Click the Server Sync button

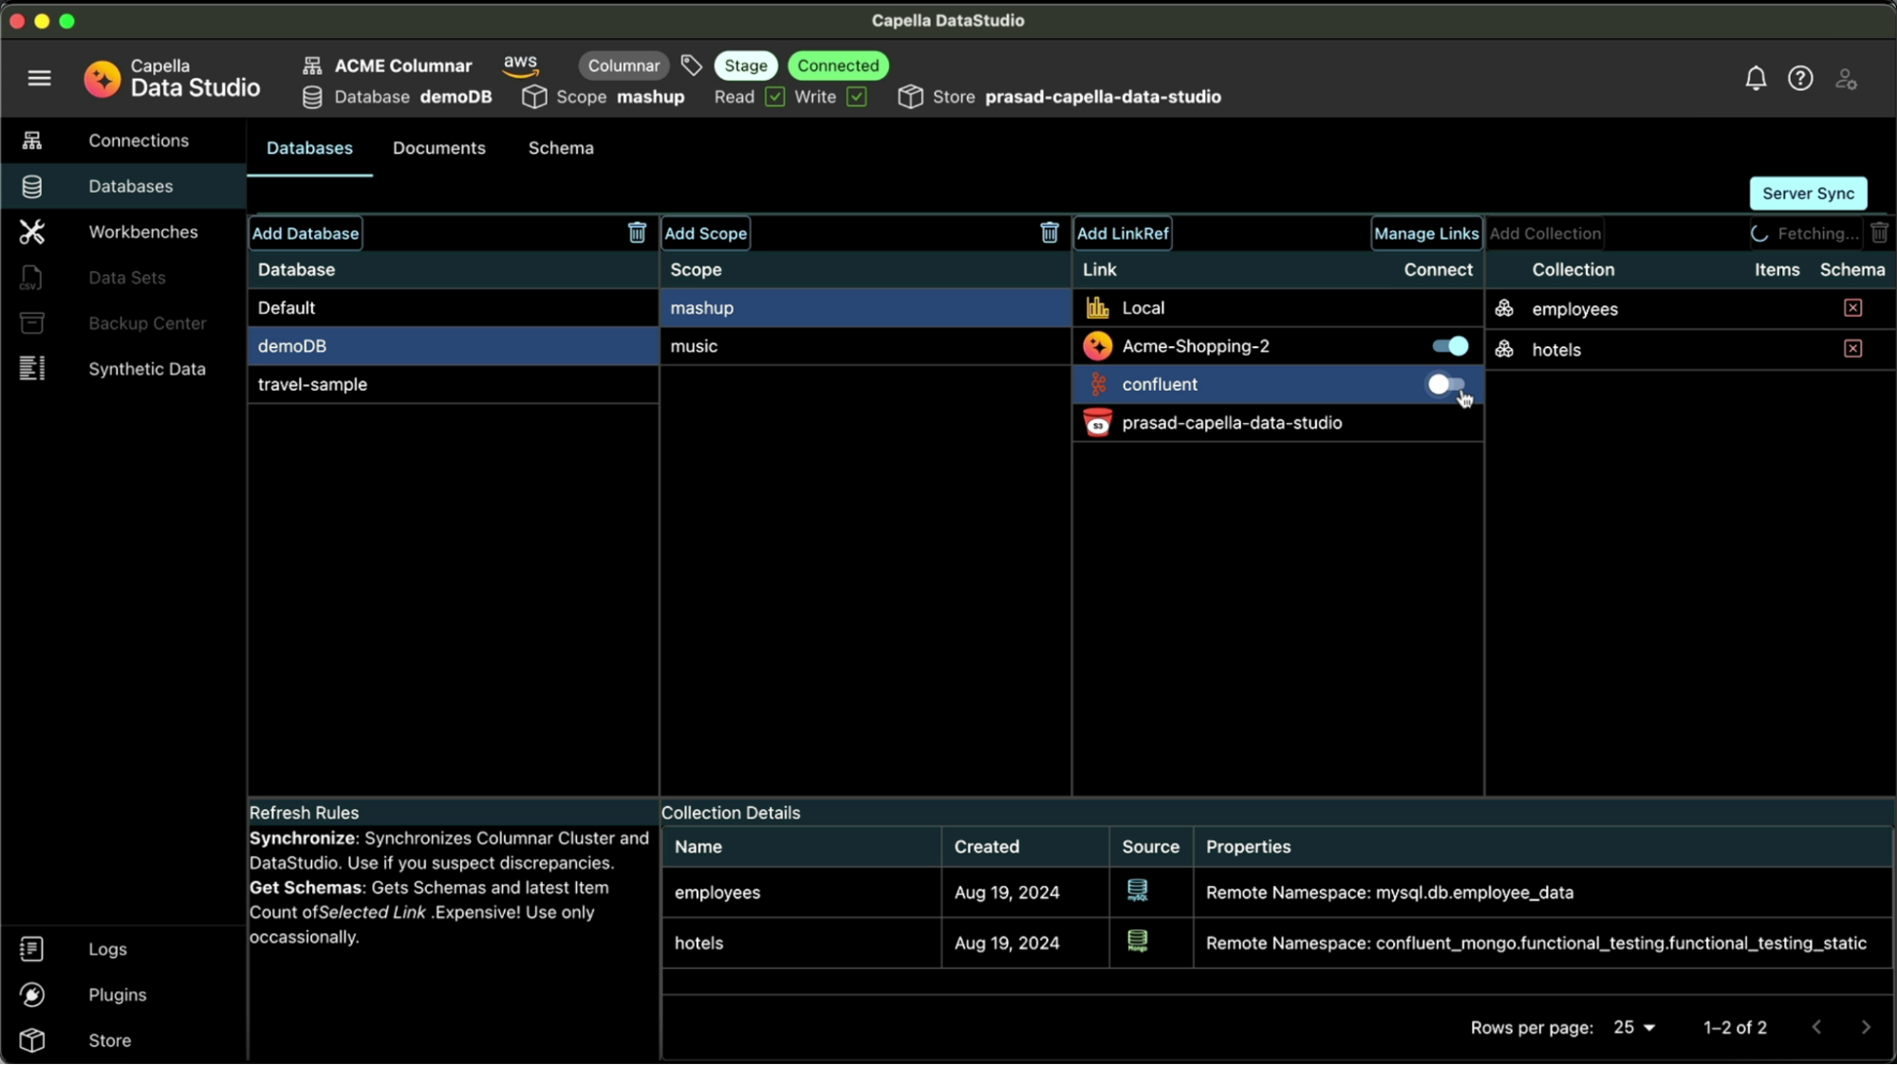[x=1808, y=193]
